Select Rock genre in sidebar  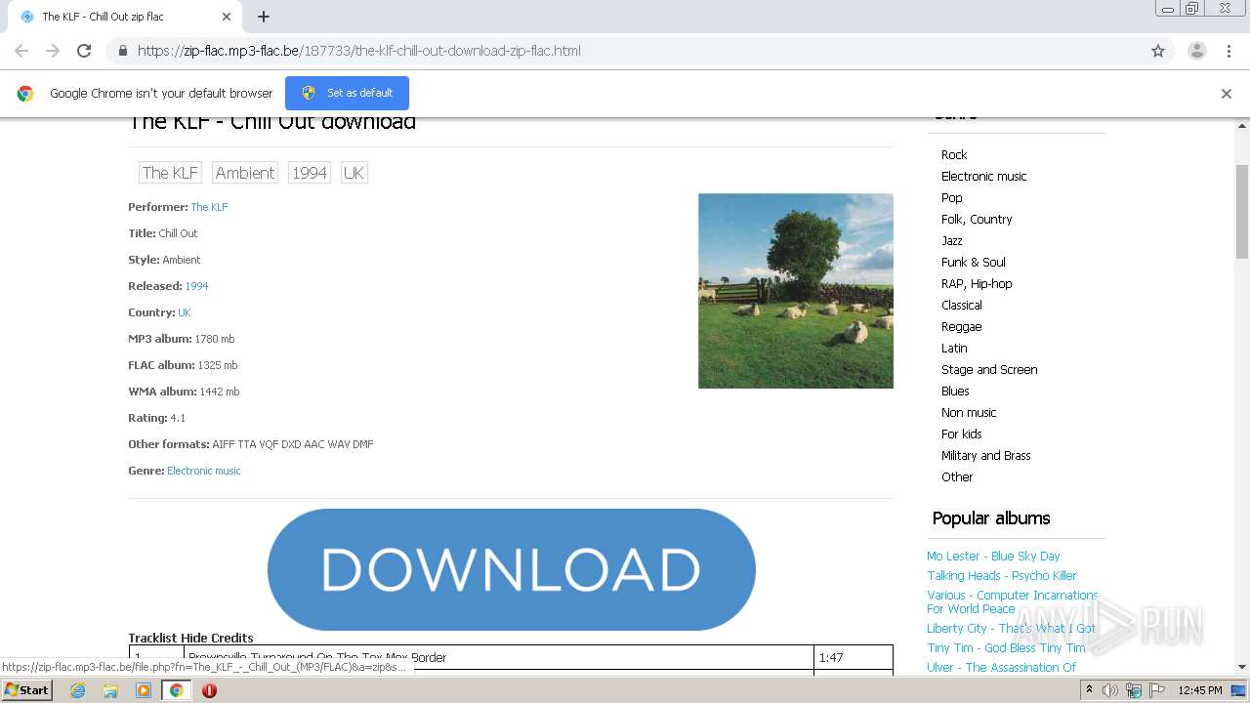[x=954, y=154]
